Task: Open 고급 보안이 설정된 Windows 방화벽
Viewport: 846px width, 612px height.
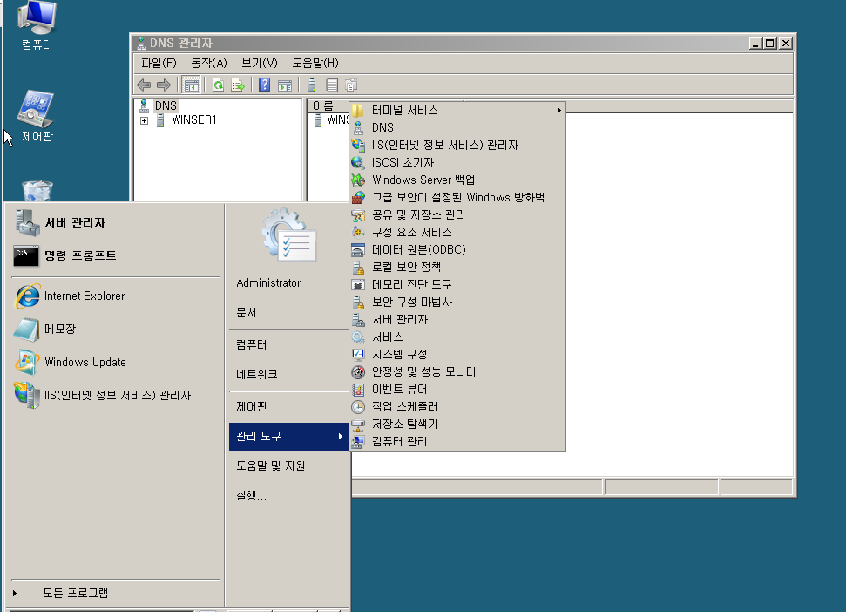Action: [x=457, y=197]
